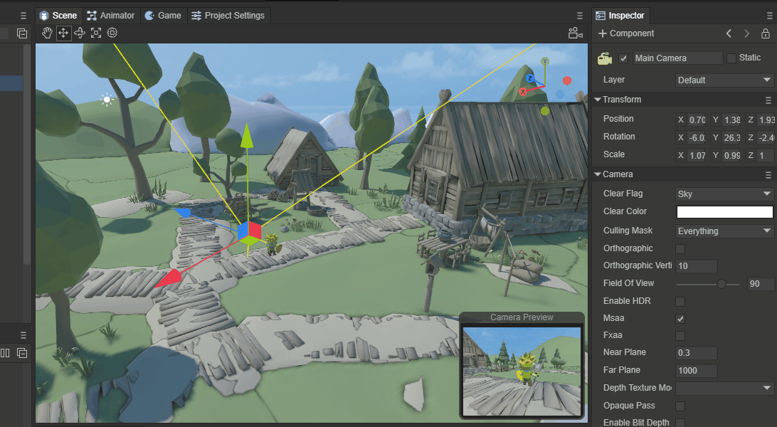Go back in Inspector history
The image size is (777, 427).
click(729, 33)
